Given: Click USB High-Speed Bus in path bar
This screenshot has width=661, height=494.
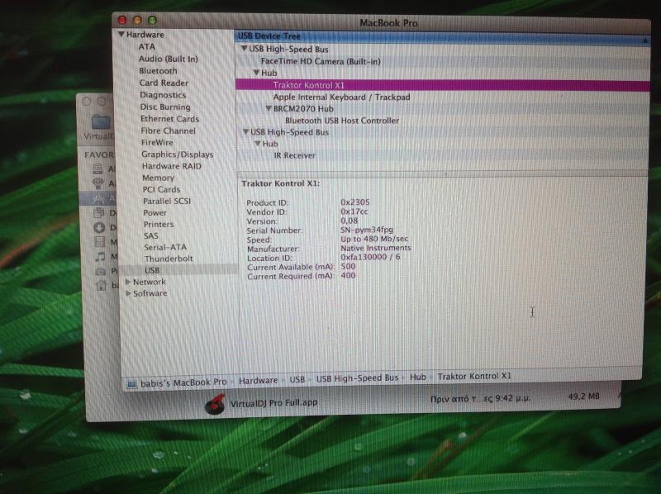Looking at the screenshot, I should (357, 378).
